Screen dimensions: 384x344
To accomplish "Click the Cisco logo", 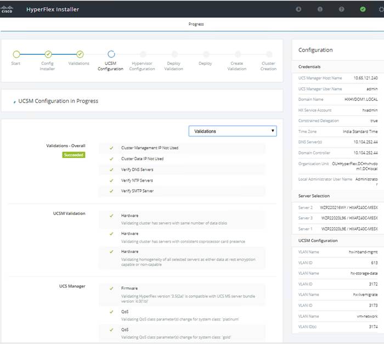I will [x=7, y=9].
